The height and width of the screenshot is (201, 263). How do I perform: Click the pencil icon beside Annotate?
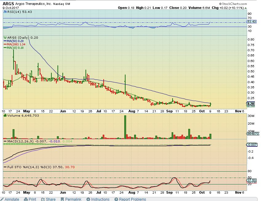2,199
